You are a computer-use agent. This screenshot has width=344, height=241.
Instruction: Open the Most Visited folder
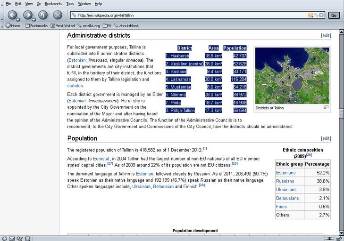tap(63, 25)
